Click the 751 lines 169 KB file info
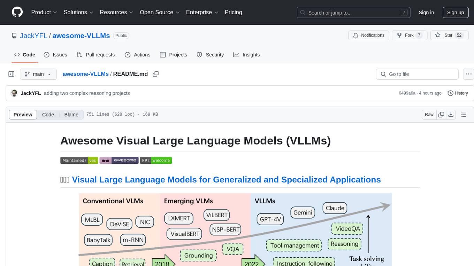474x266 pixels. click(122, 115)
